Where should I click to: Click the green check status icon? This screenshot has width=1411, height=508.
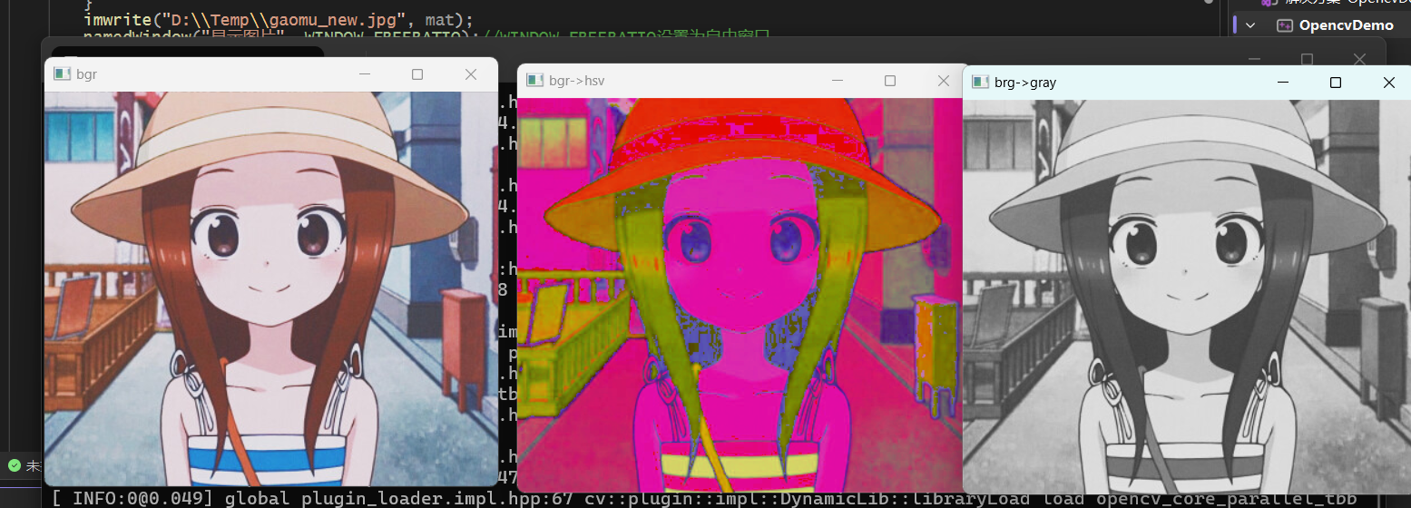tap(14, 465)
